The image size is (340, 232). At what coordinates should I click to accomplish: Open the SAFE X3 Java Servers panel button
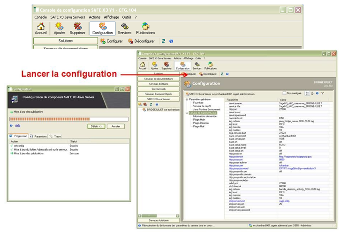(159, 99)
